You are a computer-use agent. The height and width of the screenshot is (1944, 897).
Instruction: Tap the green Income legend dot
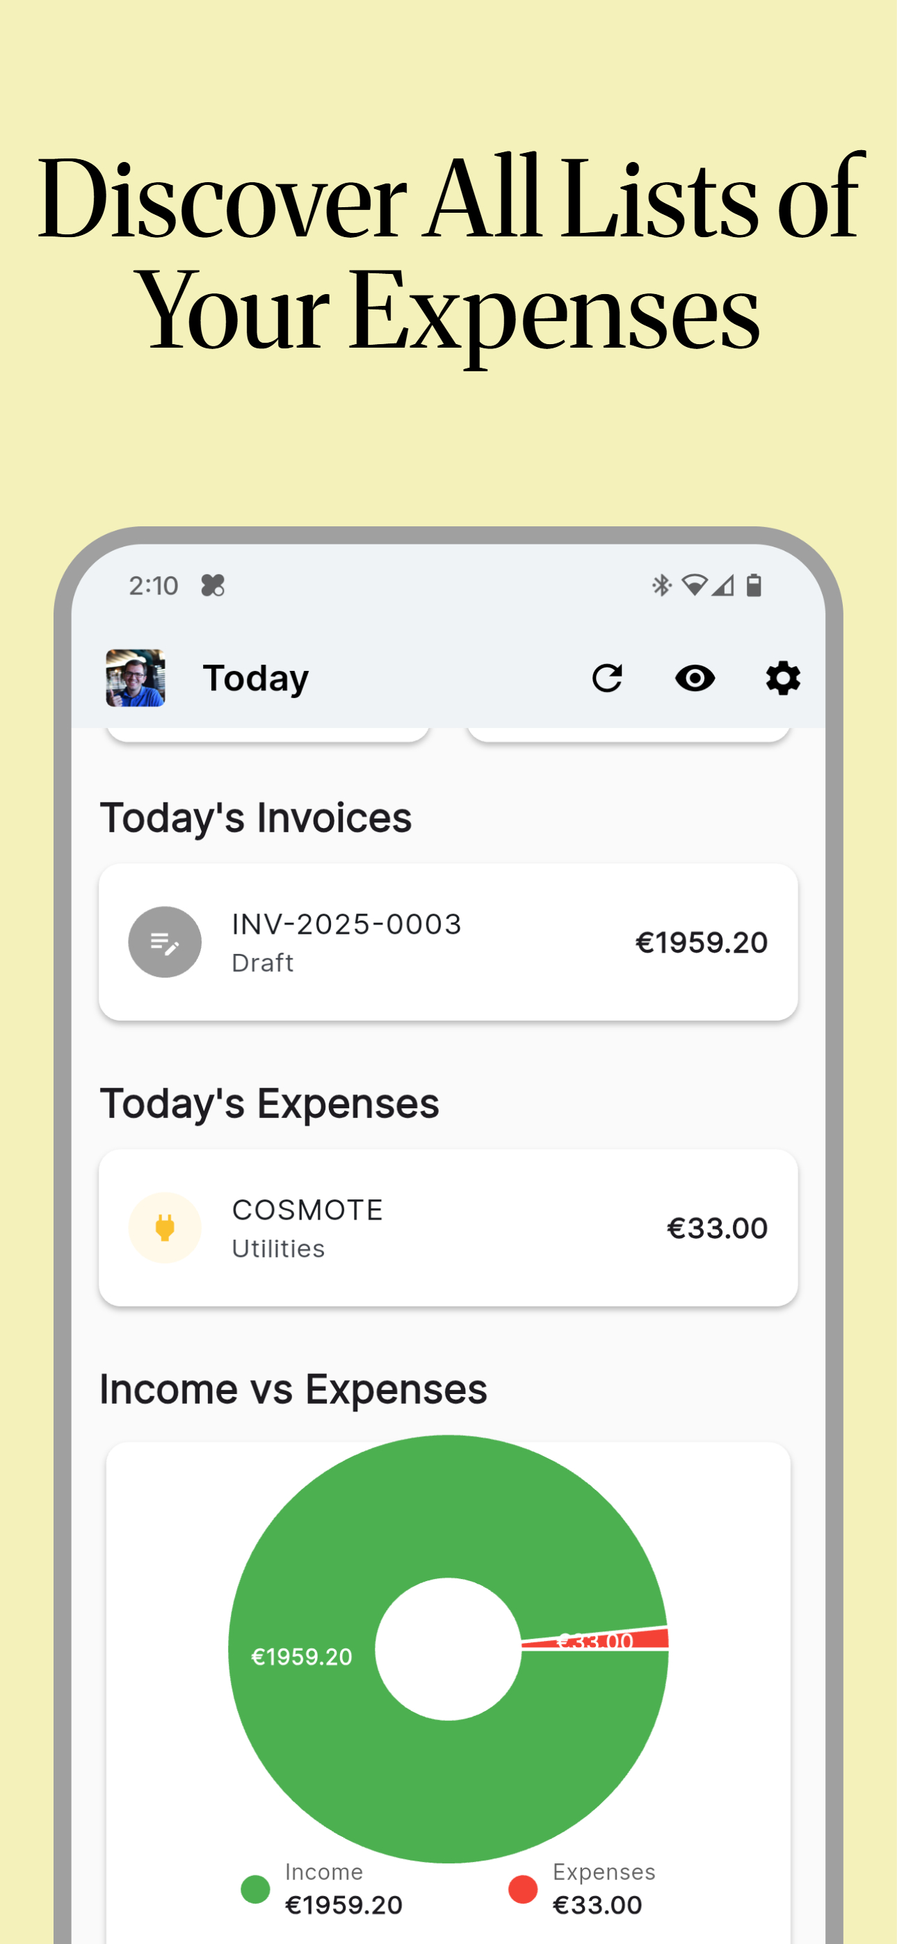(255, 1889)
